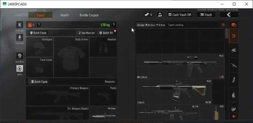The width and height of the screenshot is (253, 123).
Task: Select the M9 Saber knife slot
Action: (x=103, y=113)
